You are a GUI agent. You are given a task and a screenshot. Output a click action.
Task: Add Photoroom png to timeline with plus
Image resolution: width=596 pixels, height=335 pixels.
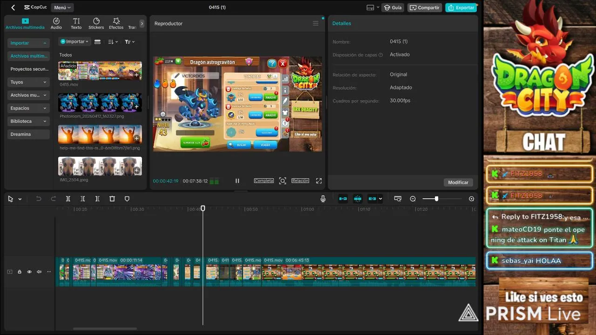pos(137,107)
